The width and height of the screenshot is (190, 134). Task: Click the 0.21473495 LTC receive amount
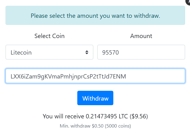[107, 116]
